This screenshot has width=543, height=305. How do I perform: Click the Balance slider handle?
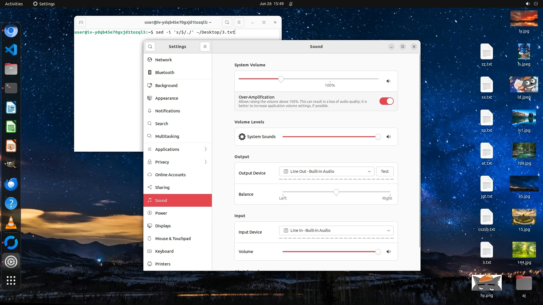pyautogui.click(x=336, y=192)
